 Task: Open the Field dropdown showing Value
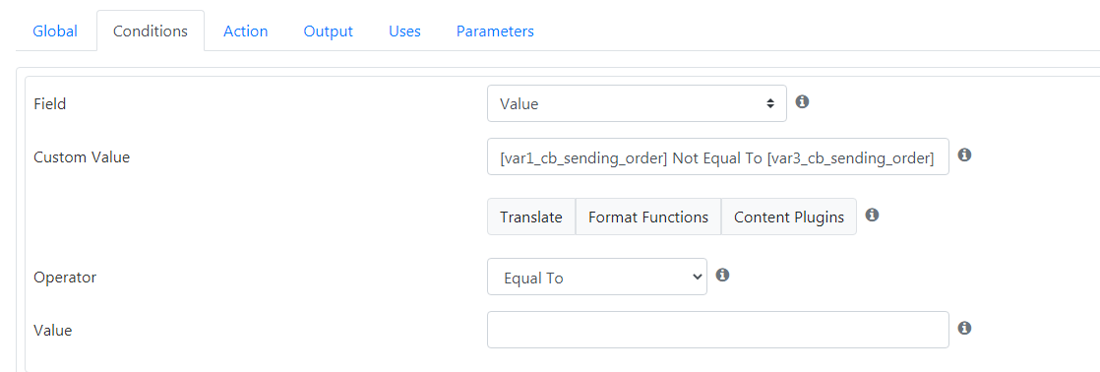637,104
